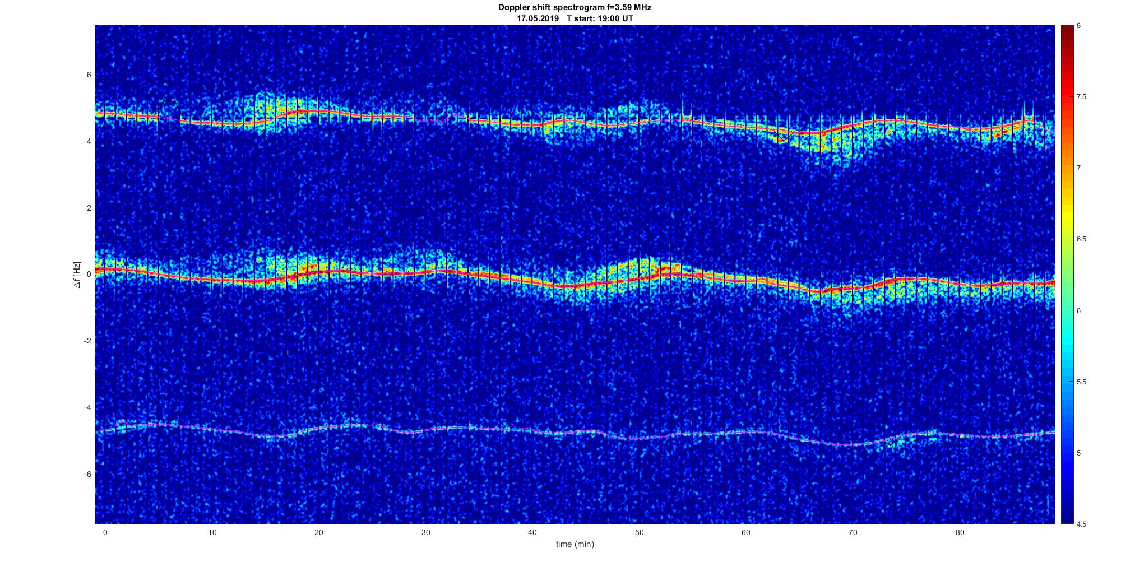The image size is (1121, 562).
Task: Click the x-axis tick label '0'
Action: pyautogui.click(x=105, y=532)
